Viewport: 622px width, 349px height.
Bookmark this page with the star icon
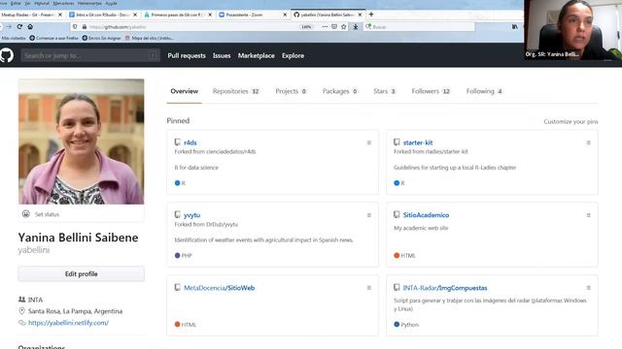(x=343, y=26)
